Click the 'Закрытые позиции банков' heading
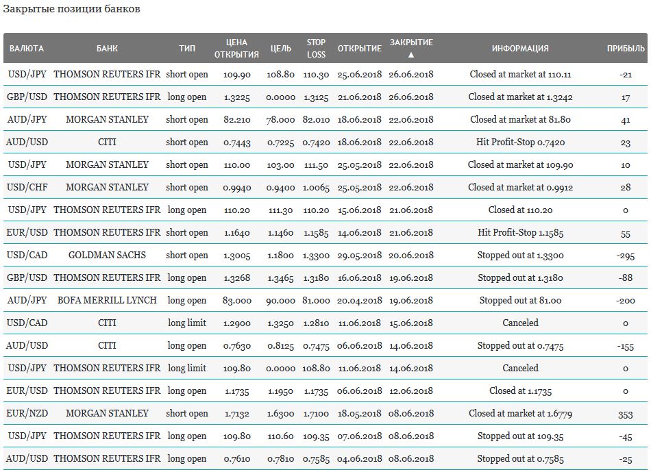This screenshot has height=472, width=651. tap(71, 9)
